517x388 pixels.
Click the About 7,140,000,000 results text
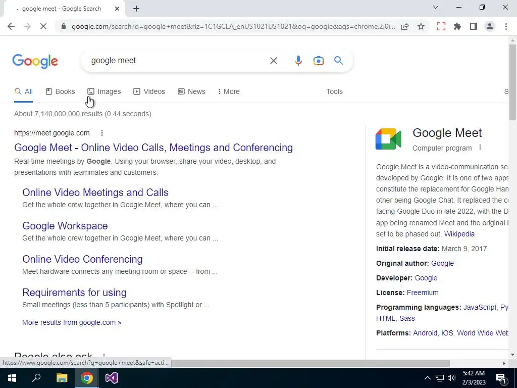pyautogui.click(x=83, y=114)
